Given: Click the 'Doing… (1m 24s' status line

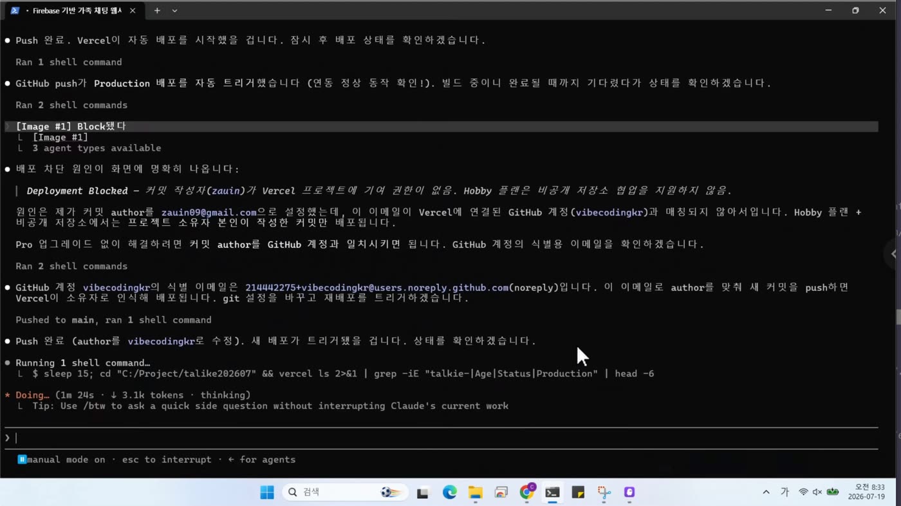Looking at the screenshot, I should [x=133, y=395].
